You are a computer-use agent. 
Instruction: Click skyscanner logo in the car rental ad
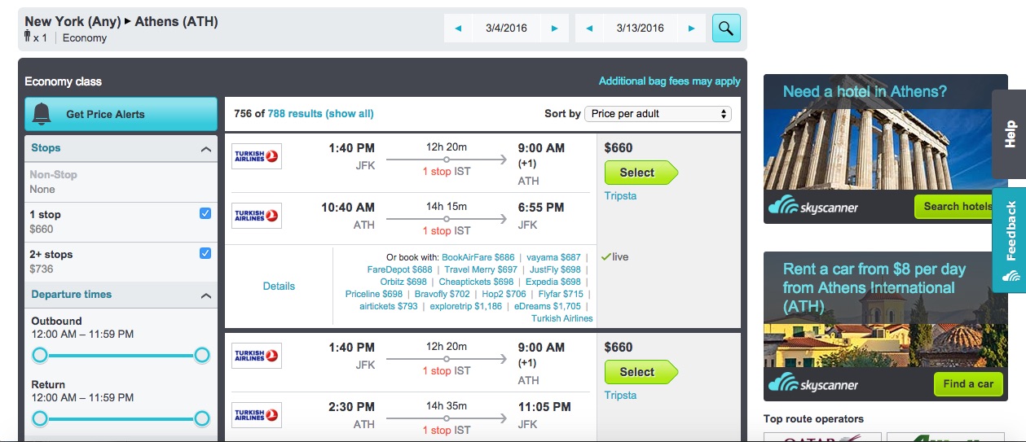pyautogui.click(x=813, y=383)
